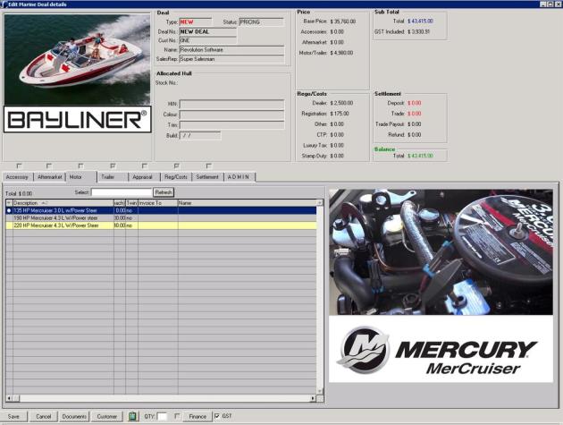Open the ADMIN tab
563x425 pixels.
tap(239, 177)
